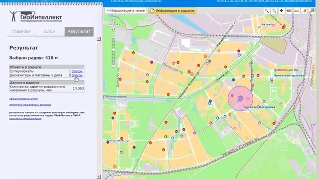Pan the map right with the right arrow

[118, 25]
